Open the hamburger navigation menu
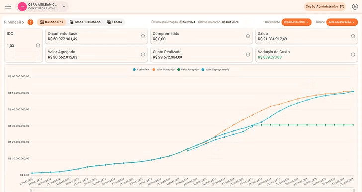Image resolution: width=362 pixels, height=192 pixels. (x=8, y=6)
